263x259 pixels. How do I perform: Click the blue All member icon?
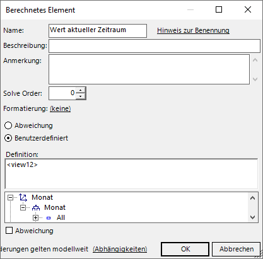[49, 218]
